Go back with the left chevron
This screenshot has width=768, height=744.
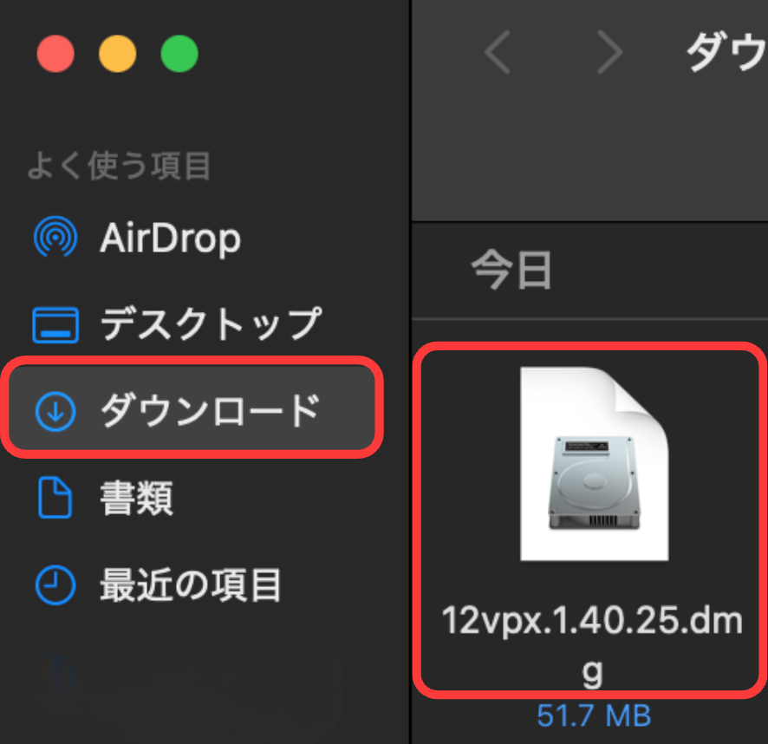click(x=497, y=54)
